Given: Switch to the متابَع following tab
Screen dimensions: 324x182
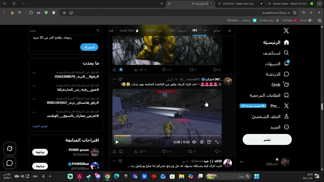Looking at the screenshot, I should [217, 30].
